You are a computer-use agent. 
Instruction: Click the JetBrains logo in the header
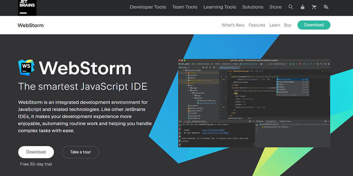click(x=27, y=7)
